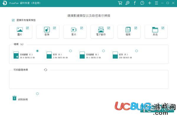This screenshot has height=116, width=177.
Task: Uncheck the 其他 checkbox
Action: (x=163, y=28)
